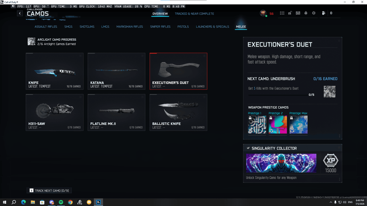Switch to Overview tab
This screenshot has height=206, width=367.
pyautogui.click(x=160, y=14)
